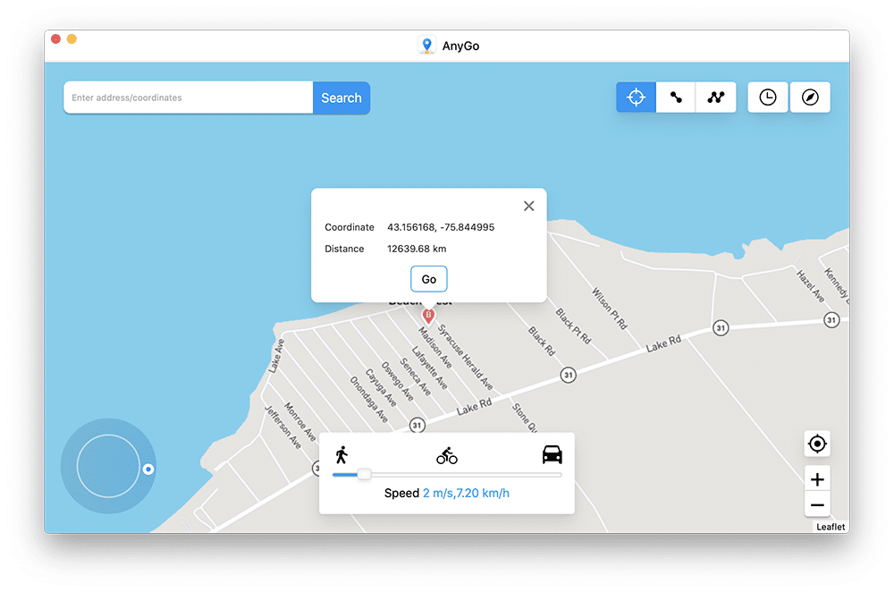Click the Jefferson Ave street label
The image size is (894, 592).
283,427
